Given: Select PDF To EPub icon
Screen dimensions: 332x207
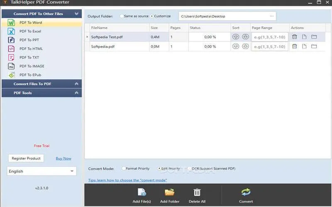Looking at the screenshot, I should [11, 75].
